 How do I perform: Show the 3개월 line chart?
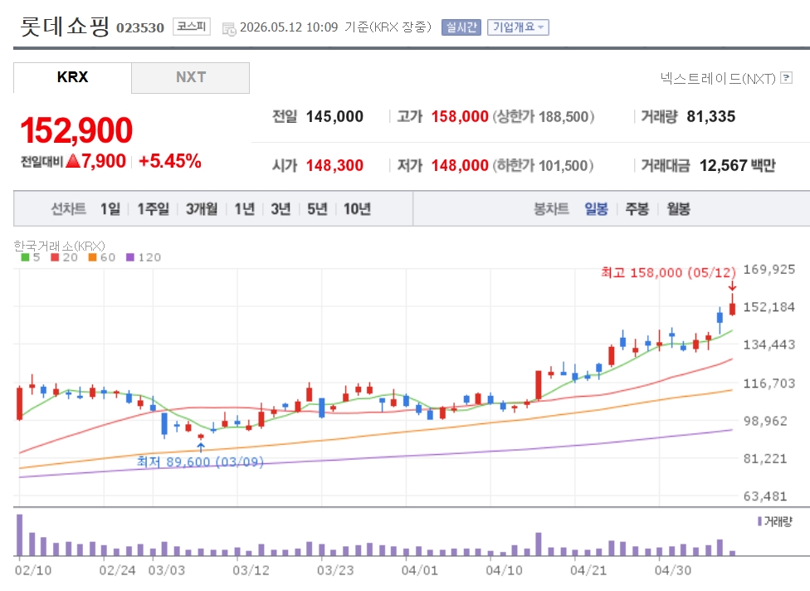coord(202,208)
